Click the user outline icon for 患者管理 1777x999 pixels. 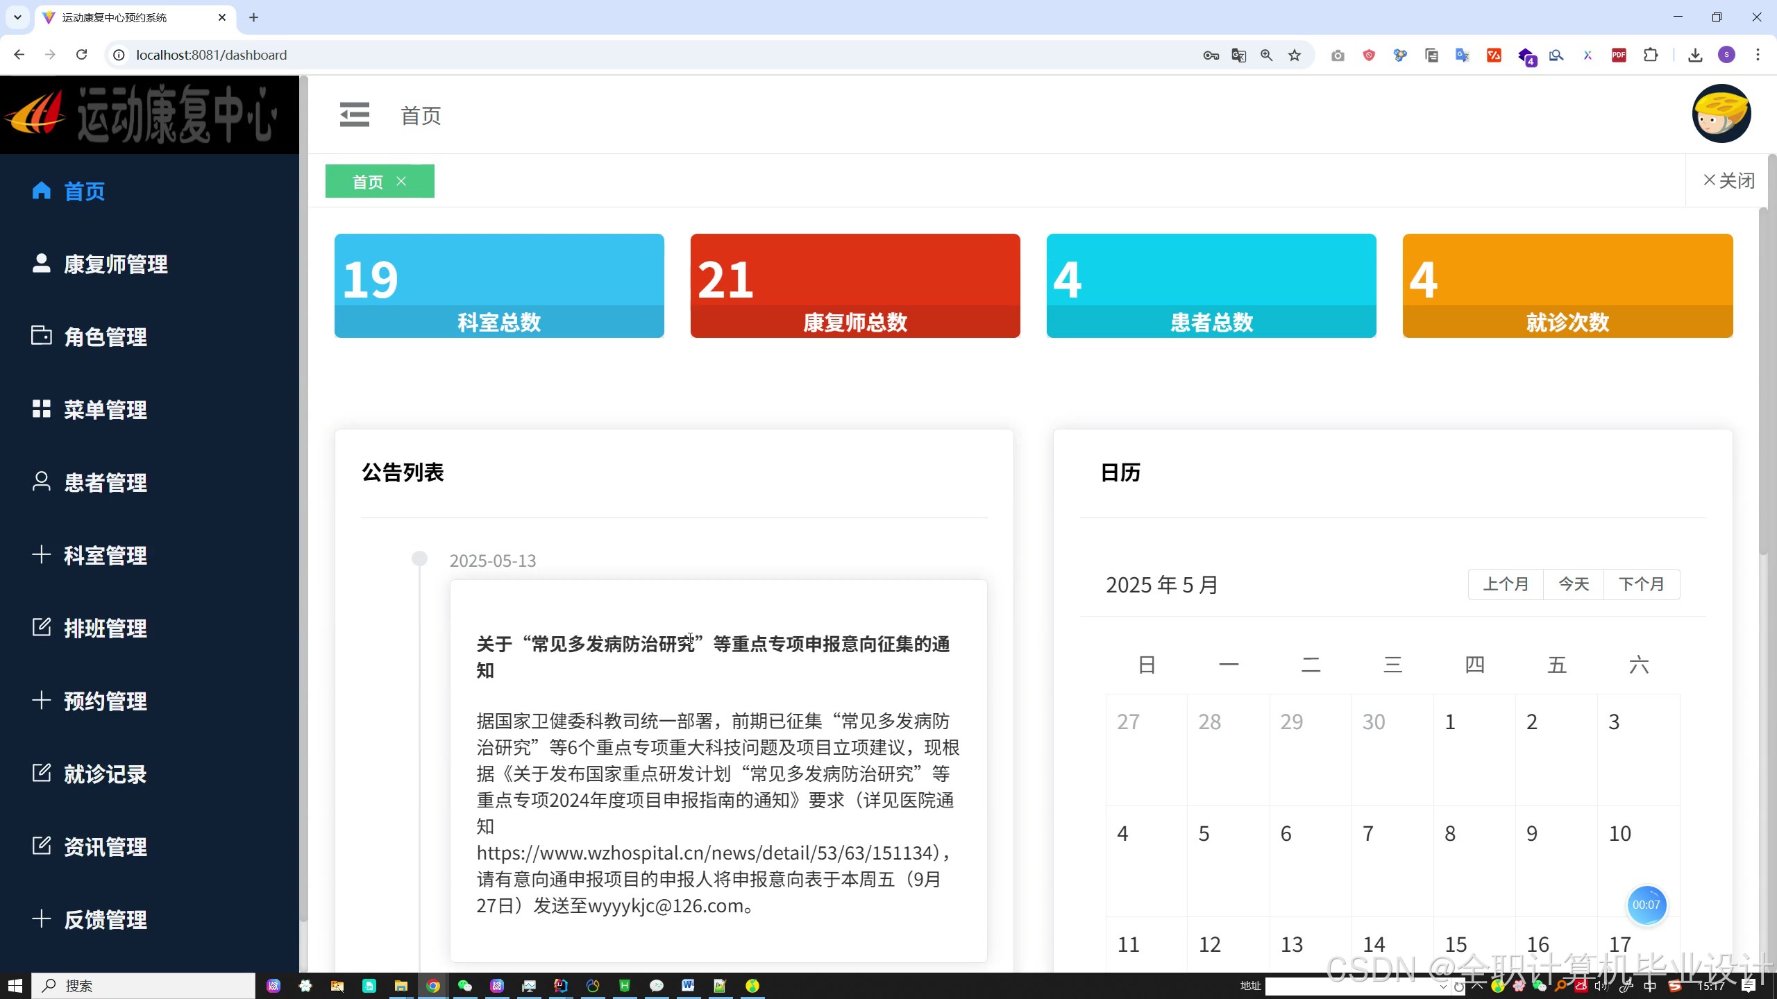point(42,481)
